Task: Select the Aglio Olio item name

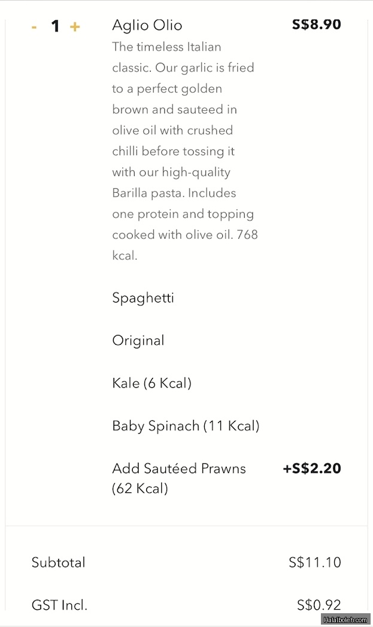Action: (x=147, y=25)
